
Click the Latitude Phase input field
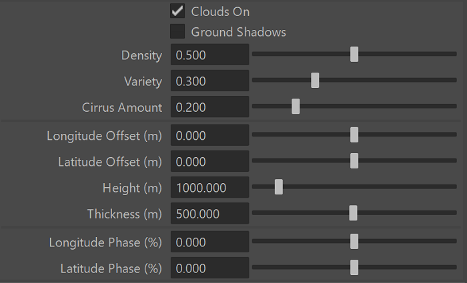209,268
